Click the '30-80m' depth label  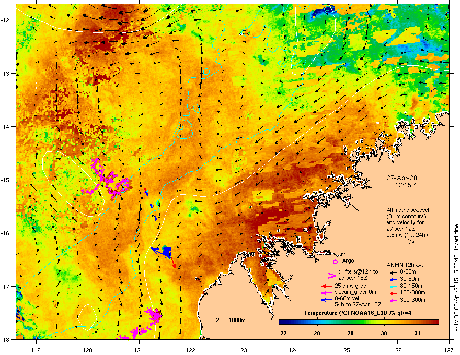tap(409, 279)
